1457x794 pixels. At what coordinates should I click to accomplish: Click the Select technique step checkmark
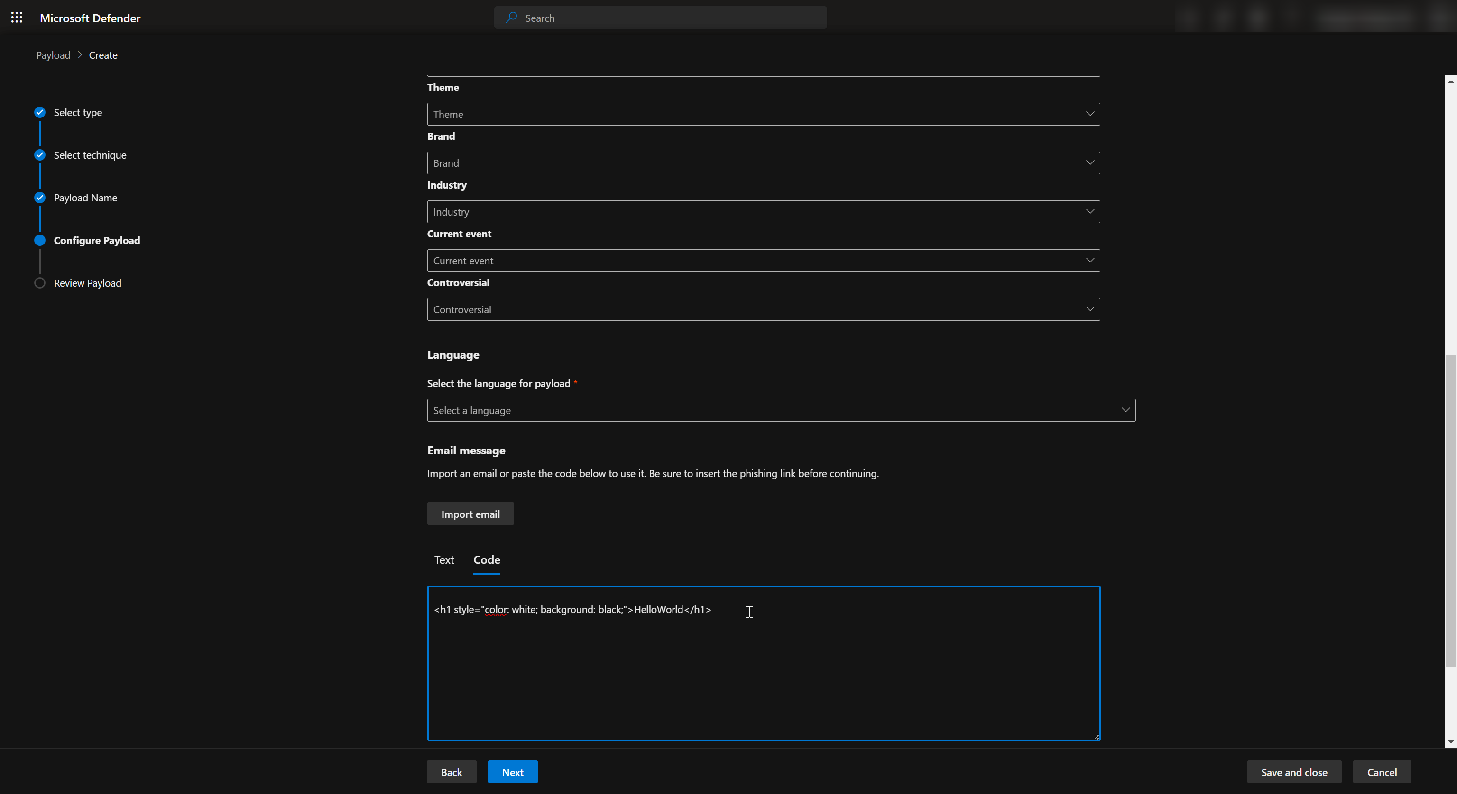pyautogui.click(x=39, y=155)
